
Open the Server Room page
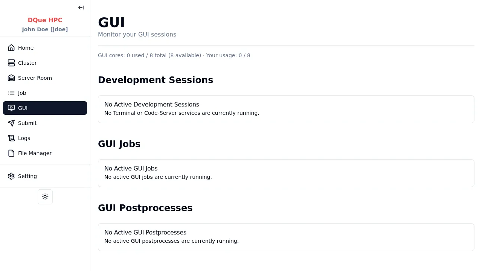pyautogui.click(x=35, y=78)
